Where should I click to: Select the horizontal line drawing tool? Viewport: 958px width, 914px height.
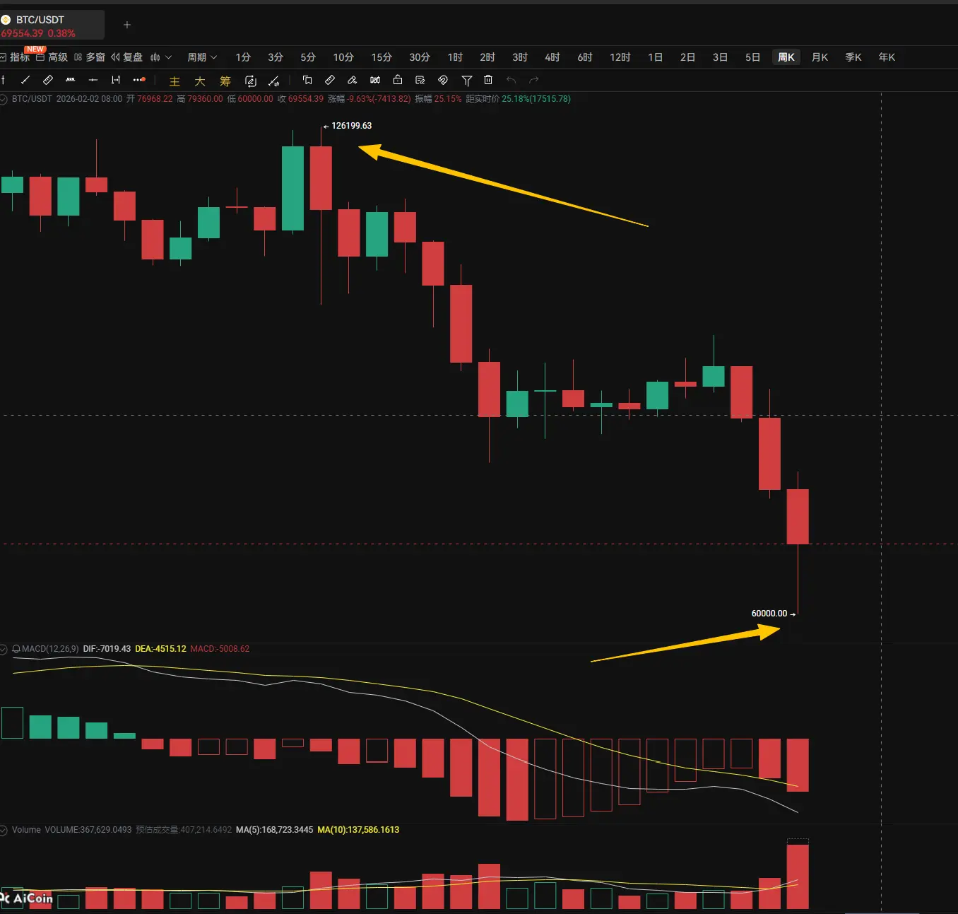(93, 80)
